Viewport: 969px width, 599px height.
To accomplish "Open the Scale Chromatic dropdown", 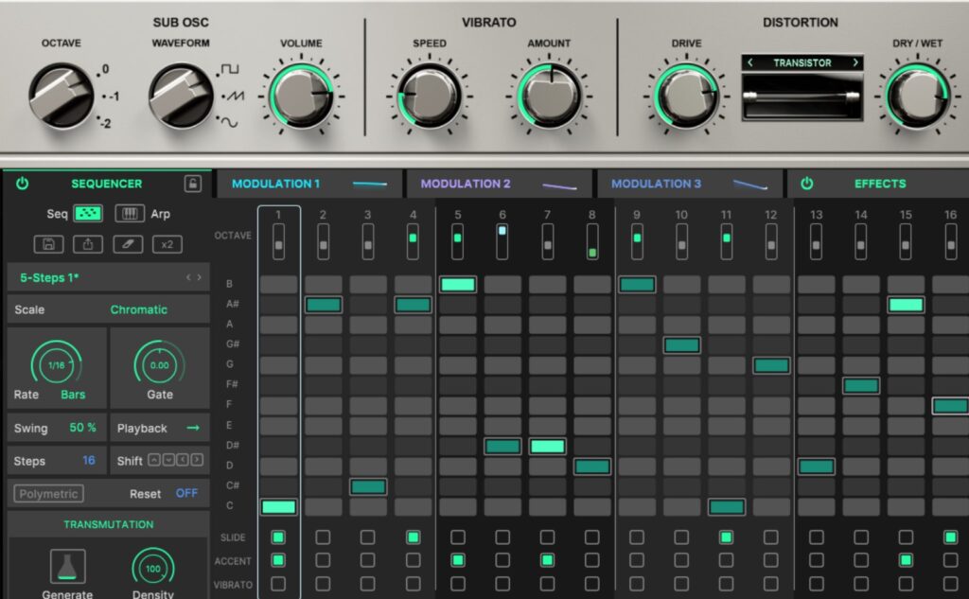I will [138, 309].
